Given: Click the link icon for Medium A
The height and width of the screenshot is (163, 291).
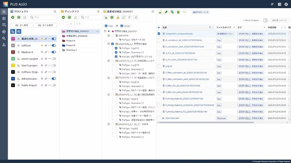Looking at the screenshot, I should (x=46, y=52).
